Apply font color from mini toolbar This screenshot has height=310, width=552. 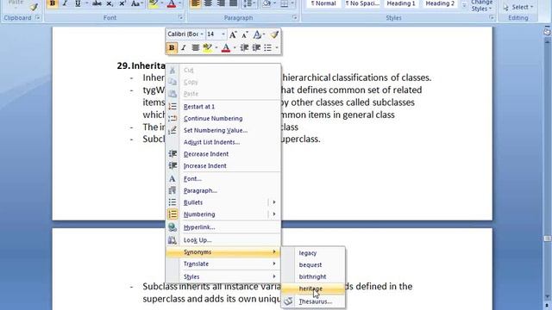click(x=226, y=48)
